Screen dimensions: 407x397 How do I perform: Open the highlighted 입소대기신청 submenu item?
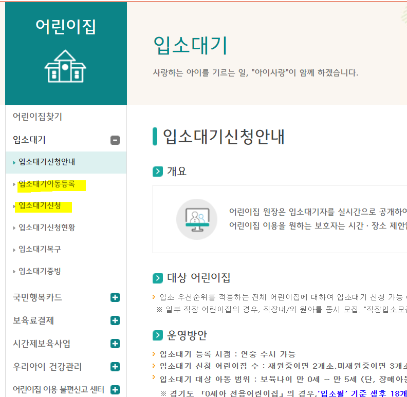tap(40, 206)
